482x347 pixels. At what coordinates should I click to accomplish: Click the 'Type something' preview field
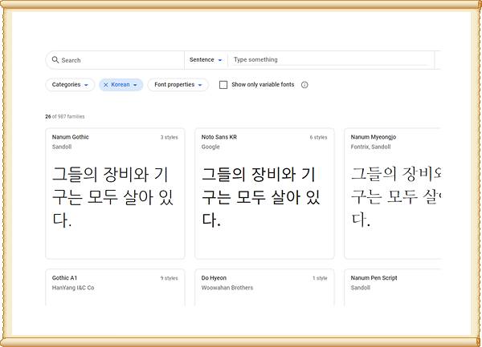[x=331, y=60]
